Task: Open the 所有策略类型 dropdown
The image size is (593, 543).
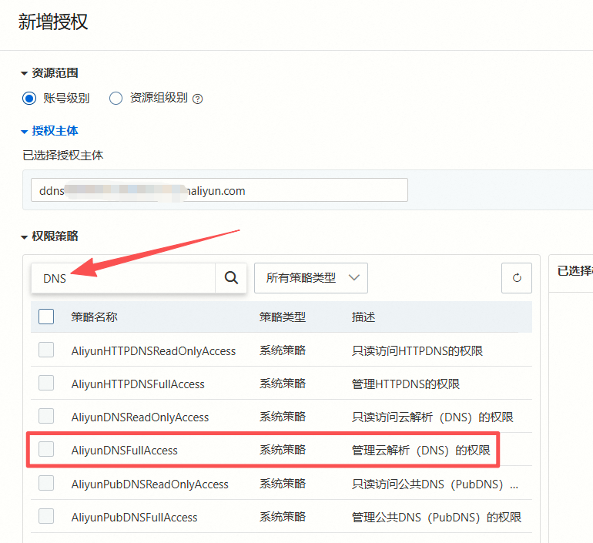Action: pos(311,278)
